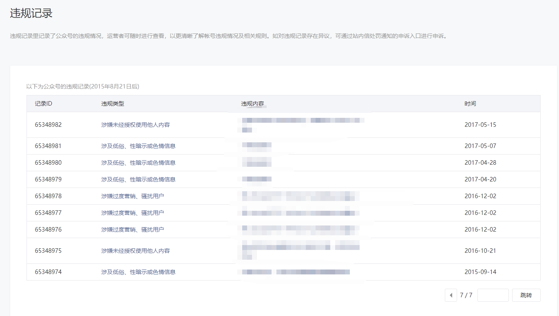The height and width of the screenshot is (316, 559).
Task: Click blurred violation content of record 65348975
Action: [x=301, y=250]
